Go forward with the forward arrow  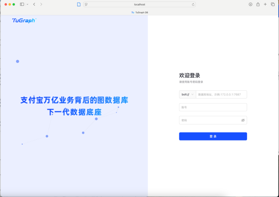41,4
